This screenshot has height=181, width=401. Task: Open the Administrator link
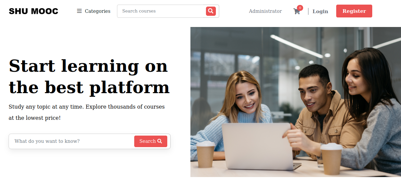pos(265,11)
